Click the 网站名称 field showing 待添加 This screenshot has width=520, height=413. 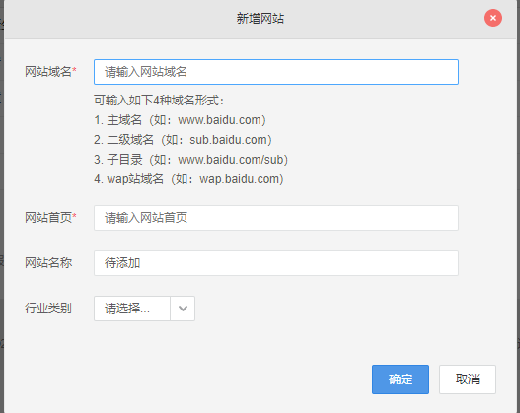[276, 263]
